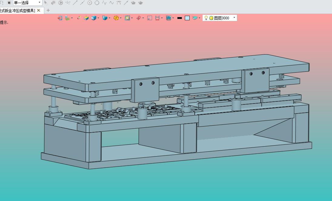Screen dimensions: 332x201
Task: Enable the circle quadrant snap icon
Action: (x=97, y=3)
